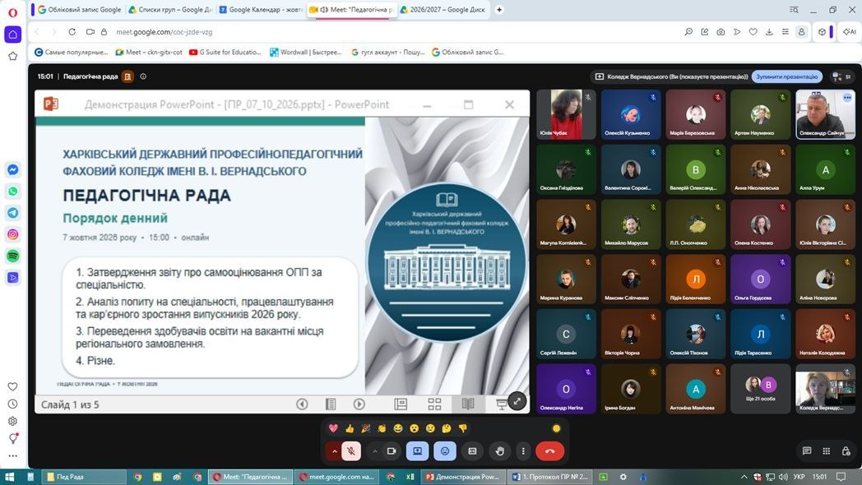Open more options on Олександр Сайчук tile
862x485 pixels.
pos(847,98)
